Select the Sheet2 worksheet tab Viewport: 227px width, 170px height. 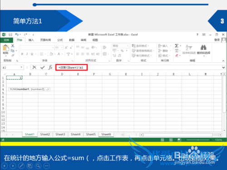pos(45,134)
